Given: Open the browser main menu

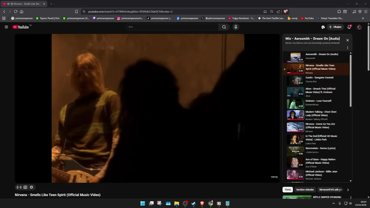Looking at the screenshot, I should 366,12.
